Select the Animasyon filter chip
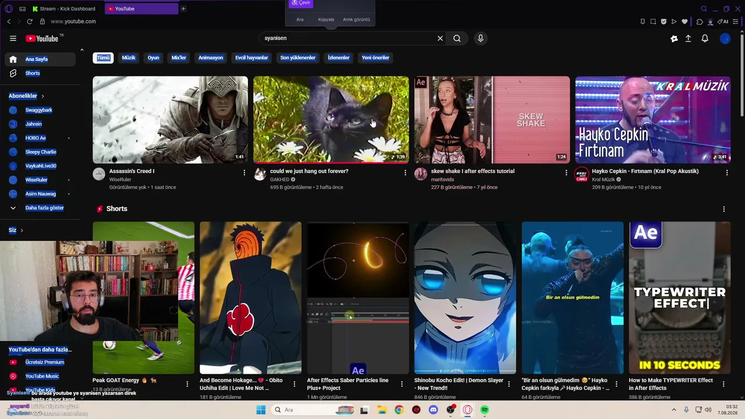745x419 pixels. tap(211, 58)
